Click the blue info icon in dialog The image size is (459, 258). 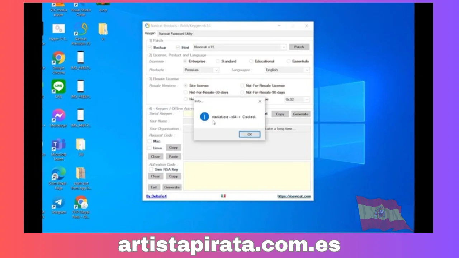coord(204,116)
